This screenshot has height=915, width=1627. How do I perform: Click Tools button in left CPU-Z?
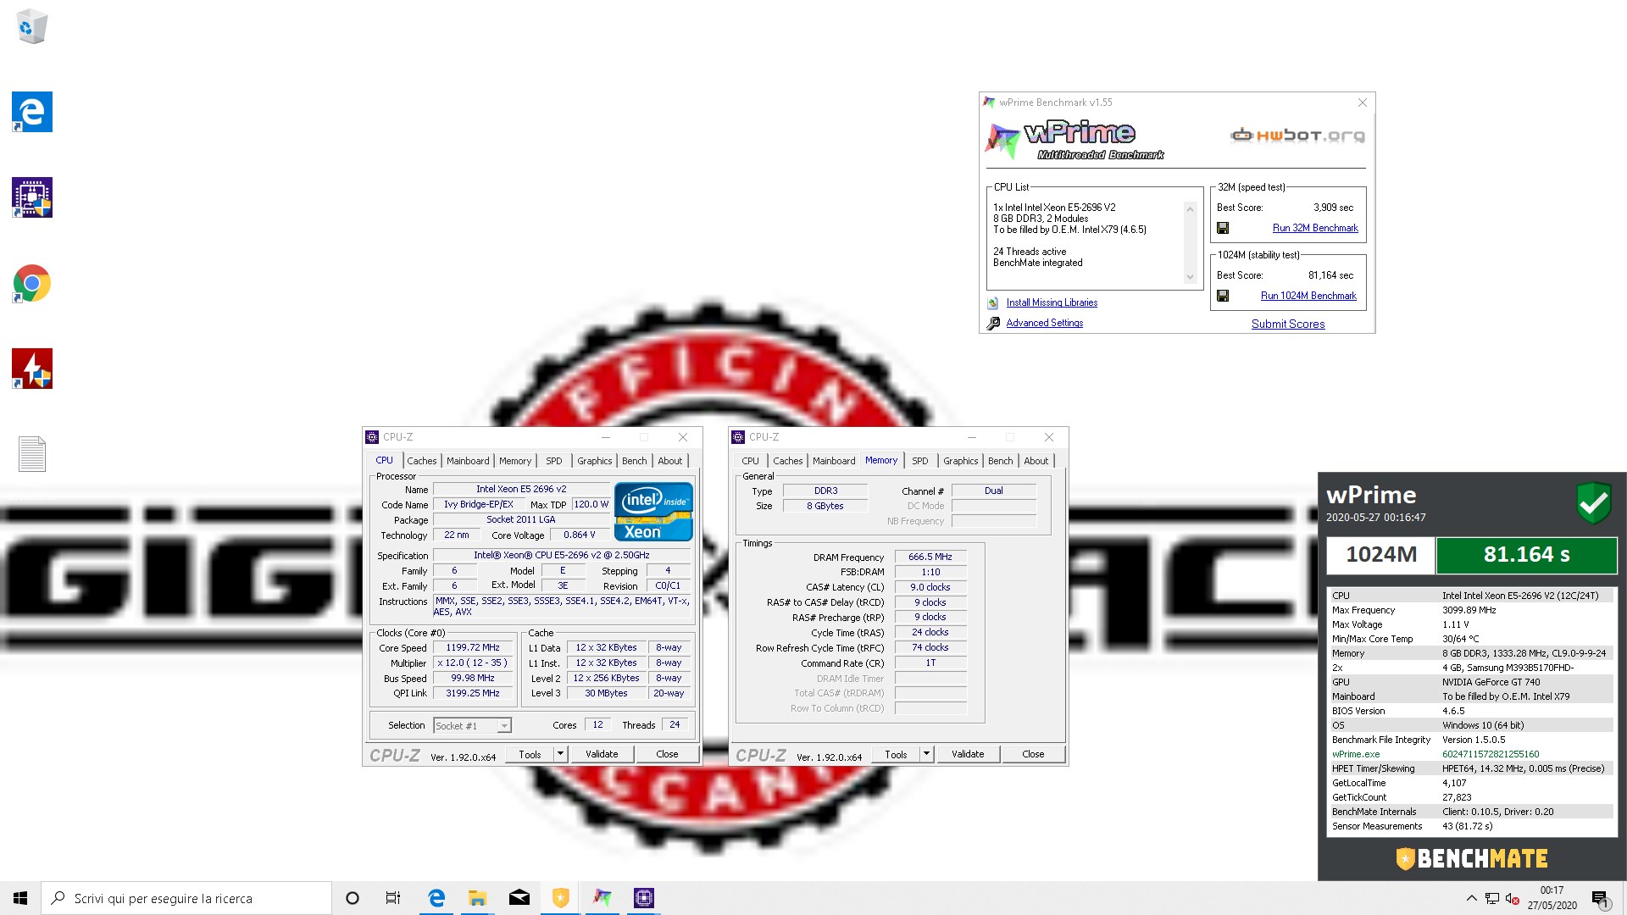click(530, 754)
